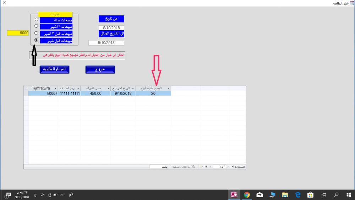Open Task View in the taskbar

click(324, 195)
